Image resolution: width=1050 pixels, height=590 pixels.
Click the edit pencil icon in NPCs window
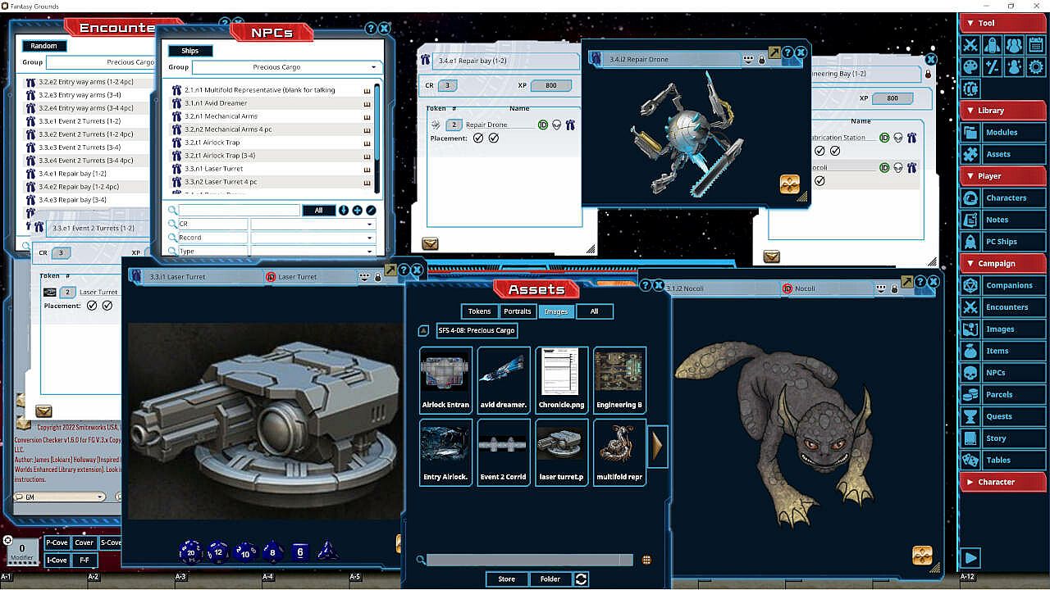coord(371,211)
